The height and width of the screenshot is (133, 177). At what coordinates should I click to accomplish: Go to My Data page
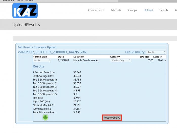coord(116,10)
